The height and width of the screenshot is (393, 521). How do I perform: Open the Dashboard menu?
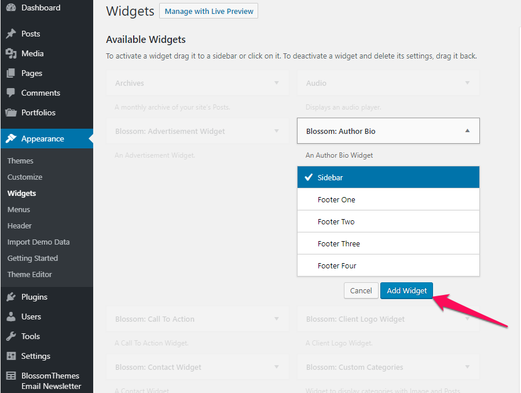click(x=41, y=8)
